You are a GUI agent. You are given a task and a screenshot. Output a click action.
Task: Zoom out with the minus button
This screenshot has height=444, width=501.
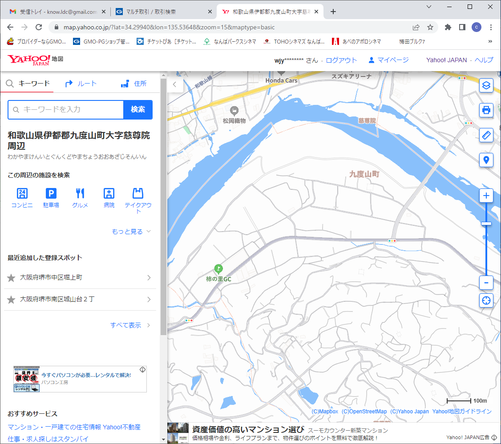click(486, 283)
